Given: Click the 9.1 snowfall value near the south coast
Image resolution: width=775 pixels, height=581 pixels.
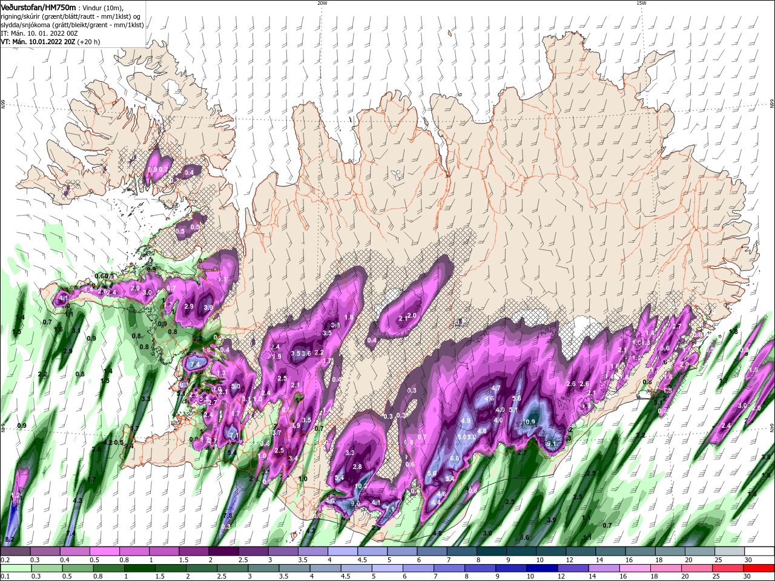Looking at the screenshot, I should coord(552,444).
